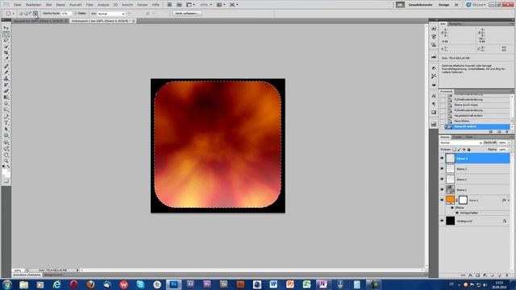Image resolution: width=516 pixels, height=290 pixels.
Task: Open the Auswahl menu
Action: [x=75, y=5]
